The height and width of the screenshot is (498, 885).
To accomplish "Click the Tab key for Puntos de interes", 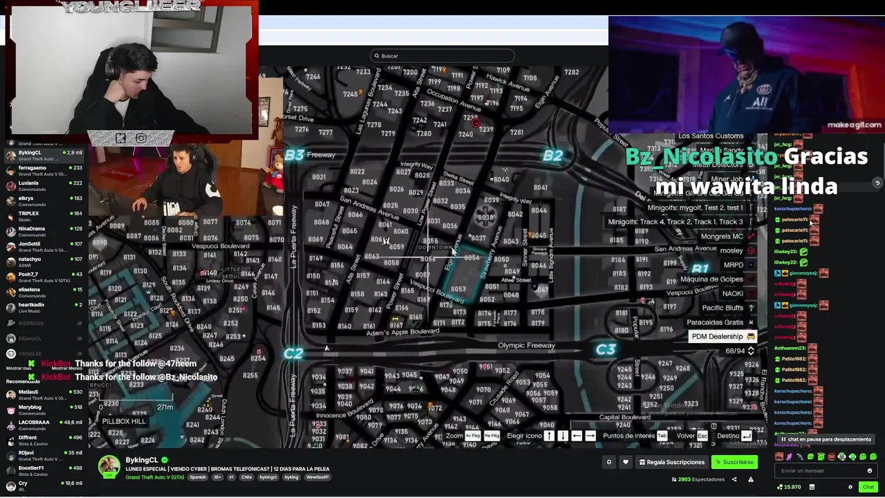I will 662,436.
